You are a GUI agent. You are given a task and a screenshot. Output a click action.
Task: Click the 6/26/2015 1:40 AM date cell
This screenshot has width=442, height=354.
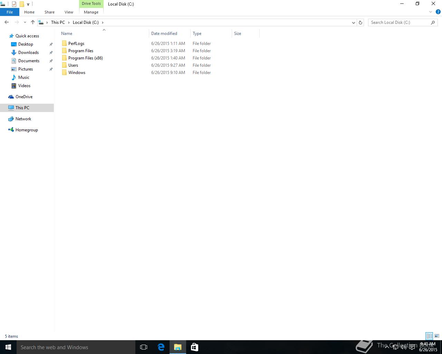pyautogui.click(x=168, y=58)
